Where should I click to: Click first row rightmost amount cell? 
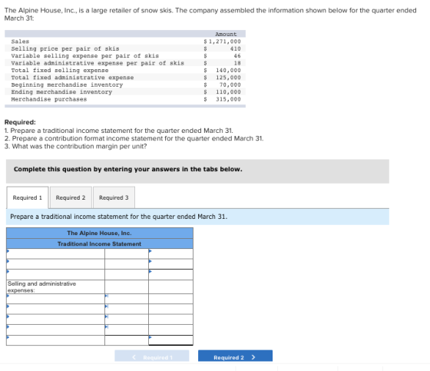click(x=170, y=253)
